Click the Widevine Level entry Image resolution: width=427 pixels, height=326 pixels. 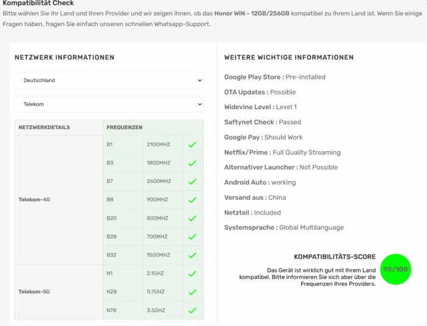(260, 107)
